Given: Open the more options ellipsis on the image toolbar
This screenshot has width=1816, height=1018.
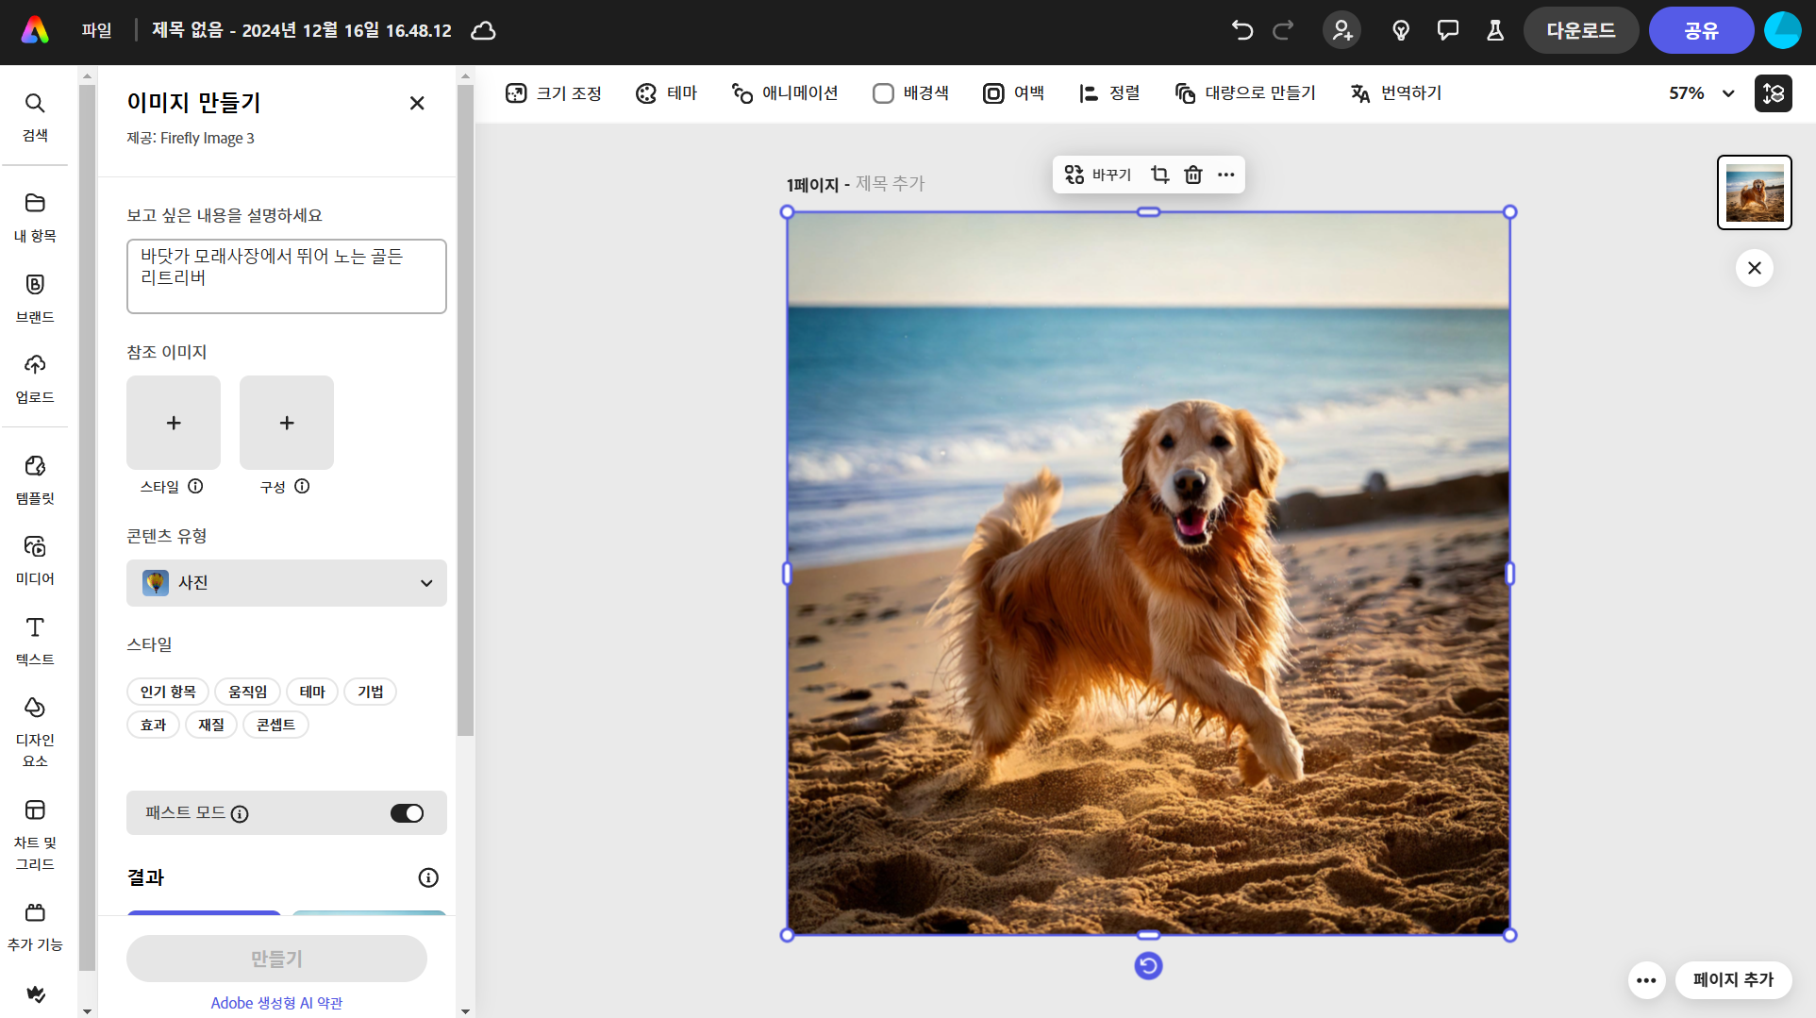Looking at the screenshot, I should (1225, 175).
